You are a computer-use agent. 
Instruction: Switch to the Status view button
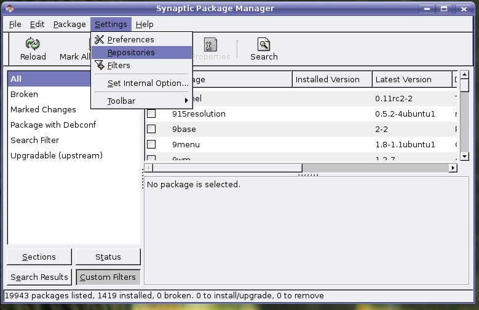click(x=108, y=257)
